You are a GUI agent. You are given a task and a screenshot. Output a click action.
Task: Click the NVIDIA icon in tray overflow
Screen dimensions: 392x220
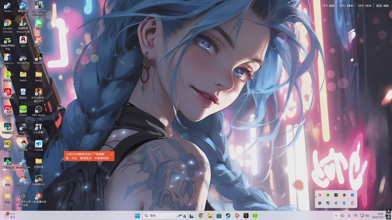(x=336, y=195)
